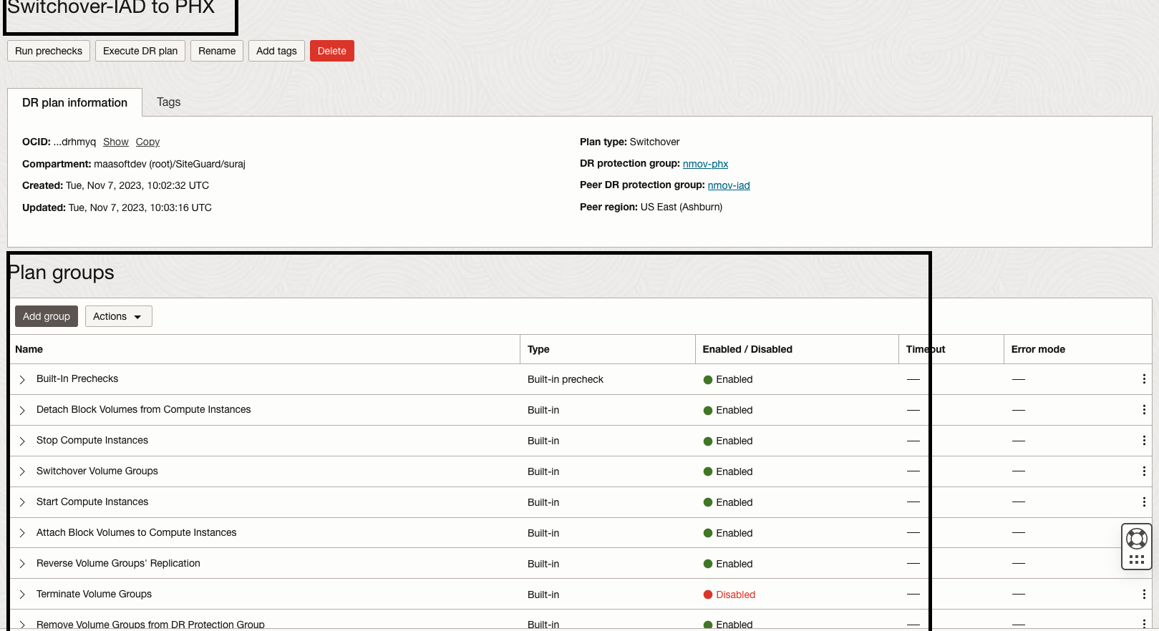
Task: Show the full OCID
Action: tap(116, 142)
